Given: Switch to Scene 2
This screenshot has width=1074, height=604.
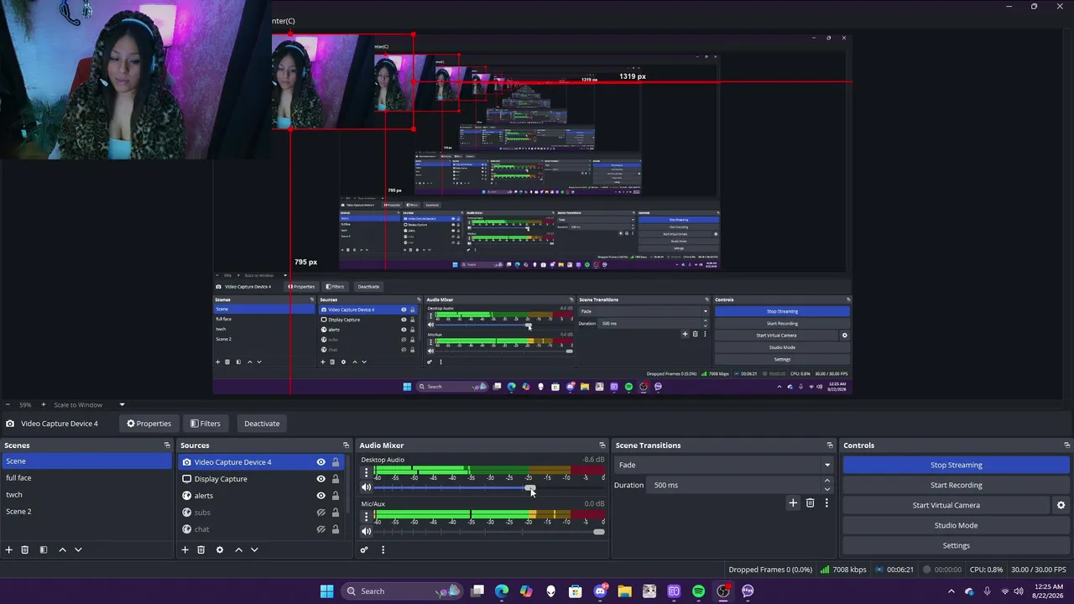Looking at the screenshot, I should click(86, 512).
